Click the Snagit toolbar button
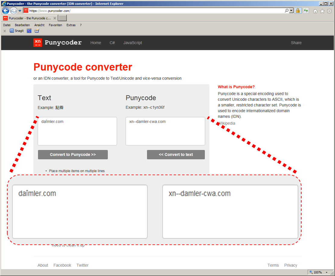 17,31
